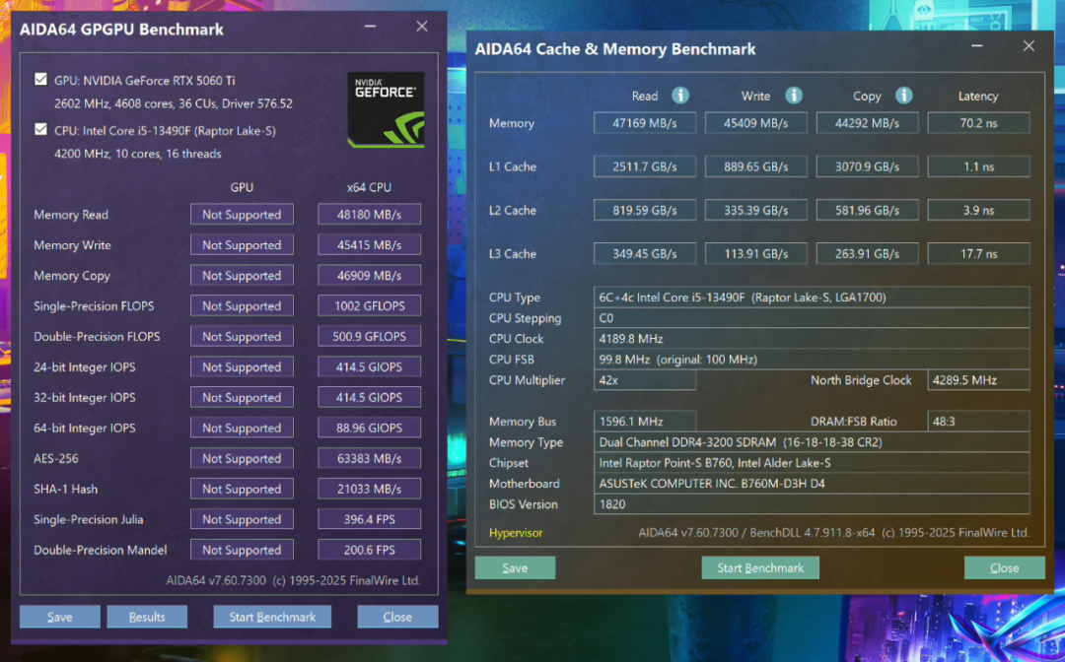Open the Read benchmark info icon
This screenshot has width=1065, height=662.
680,96
